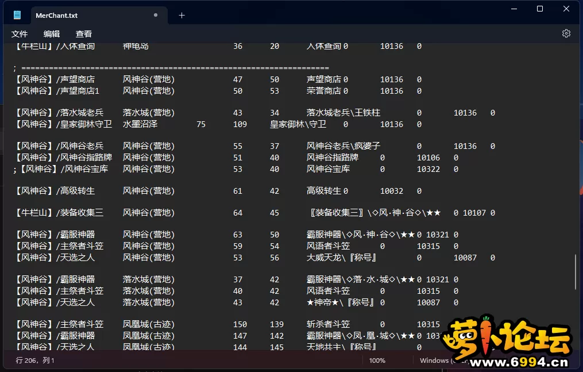Maximize the Notepad window

point(540,9)
